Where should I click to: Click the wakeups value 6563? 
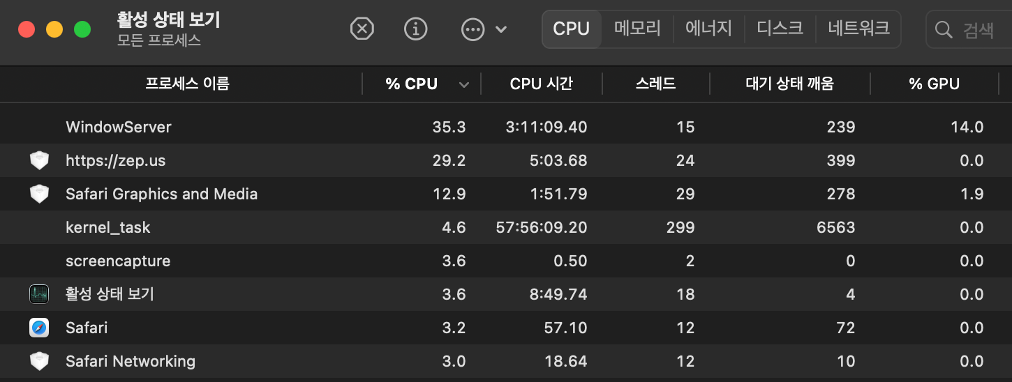coord(836,227)
